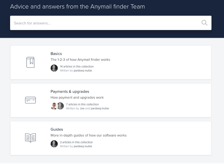The image size is (224, 164).
Task: Open the Guides collection title
Action: tap(57, 129)
